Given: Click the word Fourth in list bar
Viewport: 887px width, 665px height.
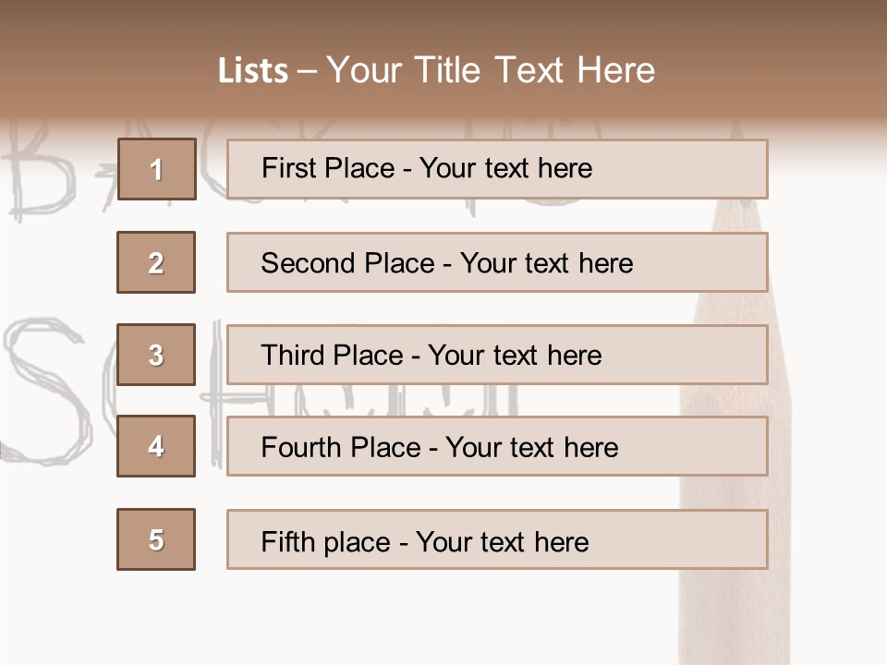Looking at the screenshot, I should click(301, 447).
